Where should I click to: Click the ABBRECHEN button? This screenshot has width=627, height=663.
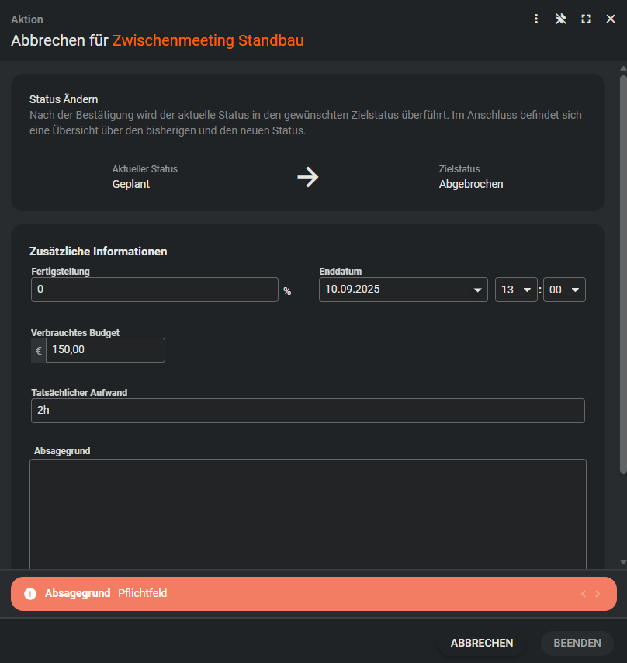[482, 643]
